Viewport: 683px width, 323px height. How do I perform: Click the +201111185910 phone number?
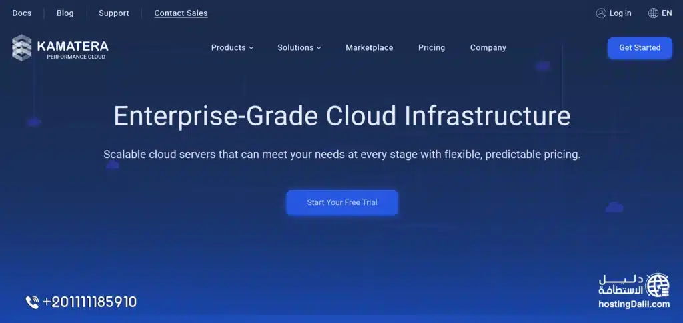(x=89, y=302)
